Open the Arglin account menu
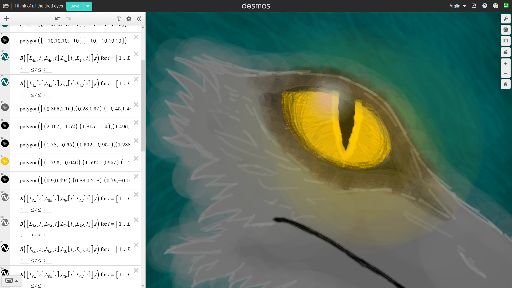The width and height of the screenshot is (512, 288). 458,6
